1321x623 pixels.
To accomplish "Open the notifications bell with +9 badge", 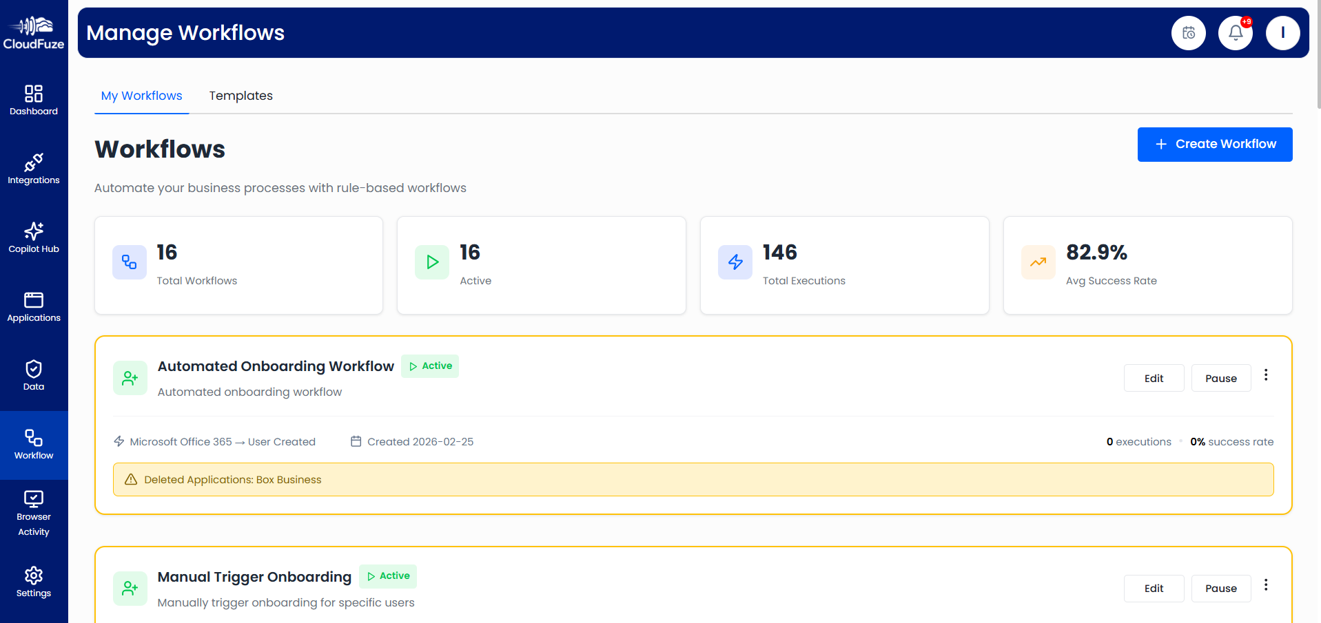I will [x=1235, y=32].
